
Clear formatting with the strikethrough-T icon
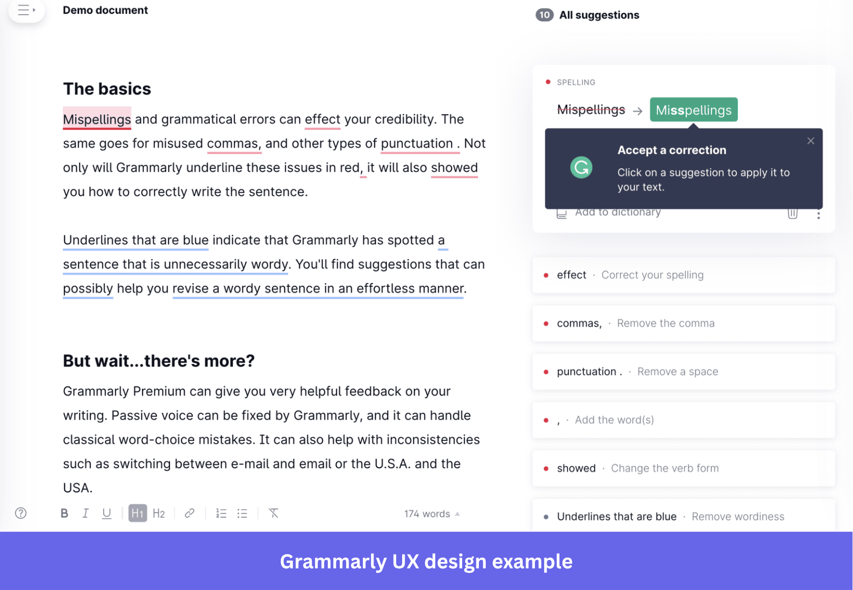[274, 513]
